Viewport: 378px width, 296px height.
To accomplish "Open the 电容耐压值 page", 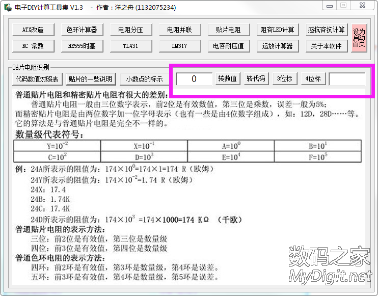I will click(x=229, y=46).
